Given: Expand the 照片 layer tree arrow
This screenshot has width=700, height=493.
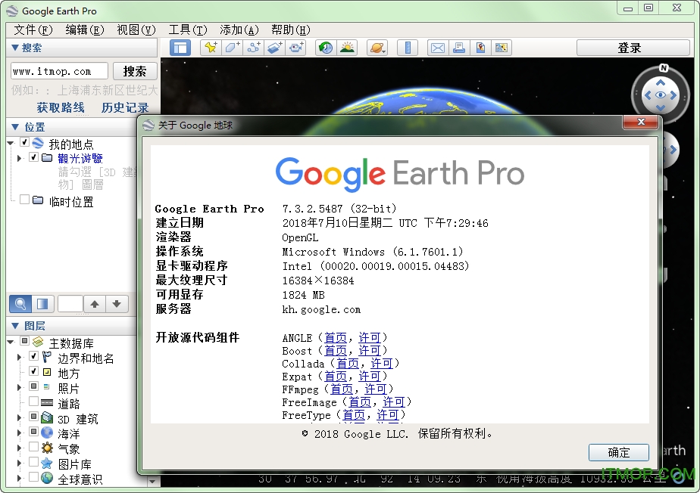Looking at the screenshot, I should 19,388.
